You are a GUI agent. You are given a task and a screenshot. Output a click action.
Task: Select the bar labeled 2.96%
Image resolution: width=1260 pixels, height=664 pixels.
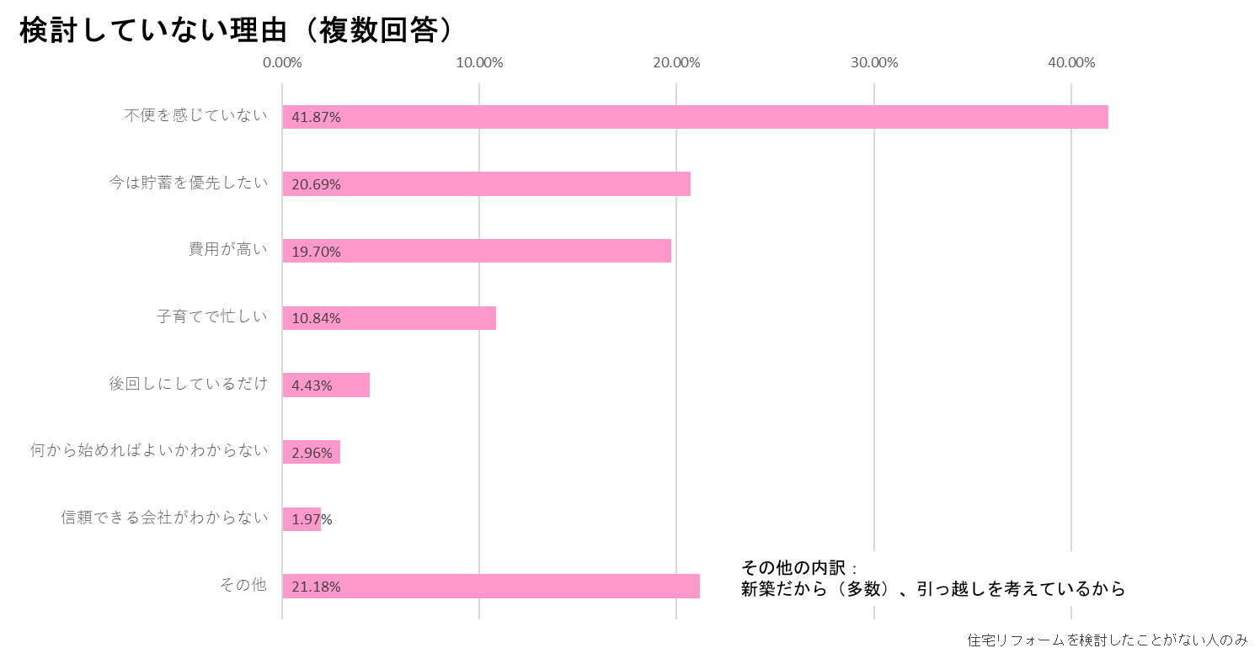point(312,452)
